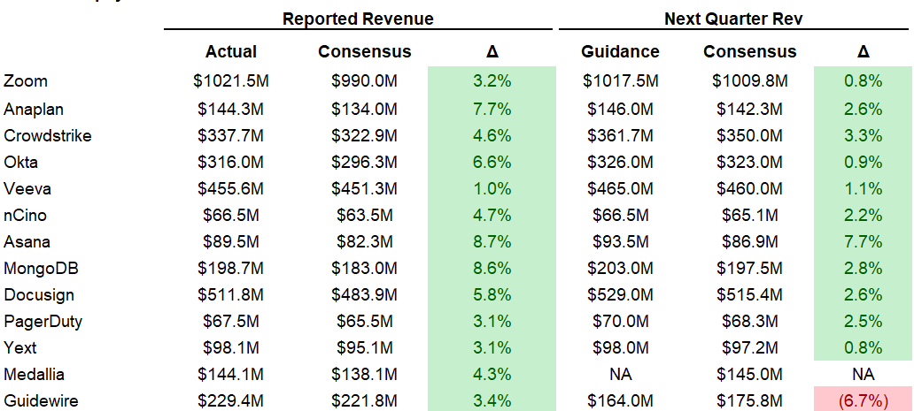Select the Anaplan company row label
Viewport: 914px width, 411px height.
34,109
